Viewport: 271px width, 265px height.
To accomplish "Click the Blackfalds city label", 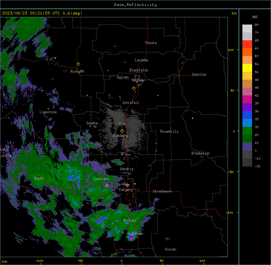I will (139, 70).
